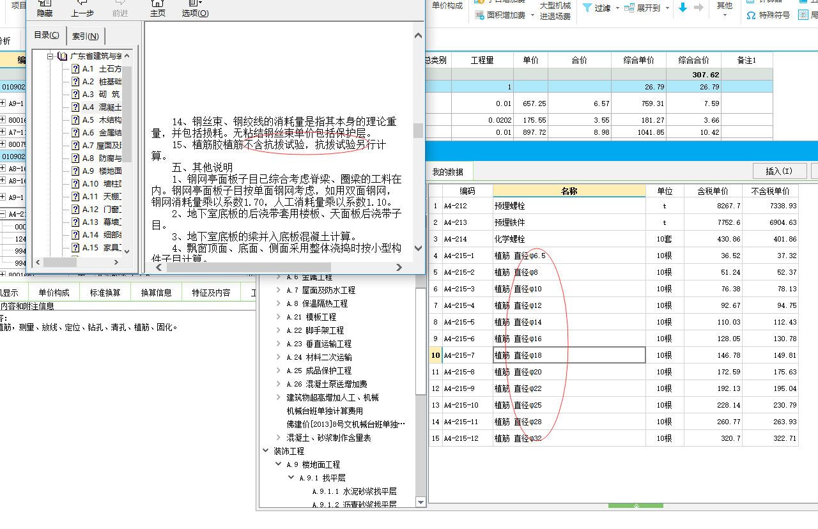
Task: Collapse the 广东省建筑与装饰 book node
Action: [x=50, y=56]
